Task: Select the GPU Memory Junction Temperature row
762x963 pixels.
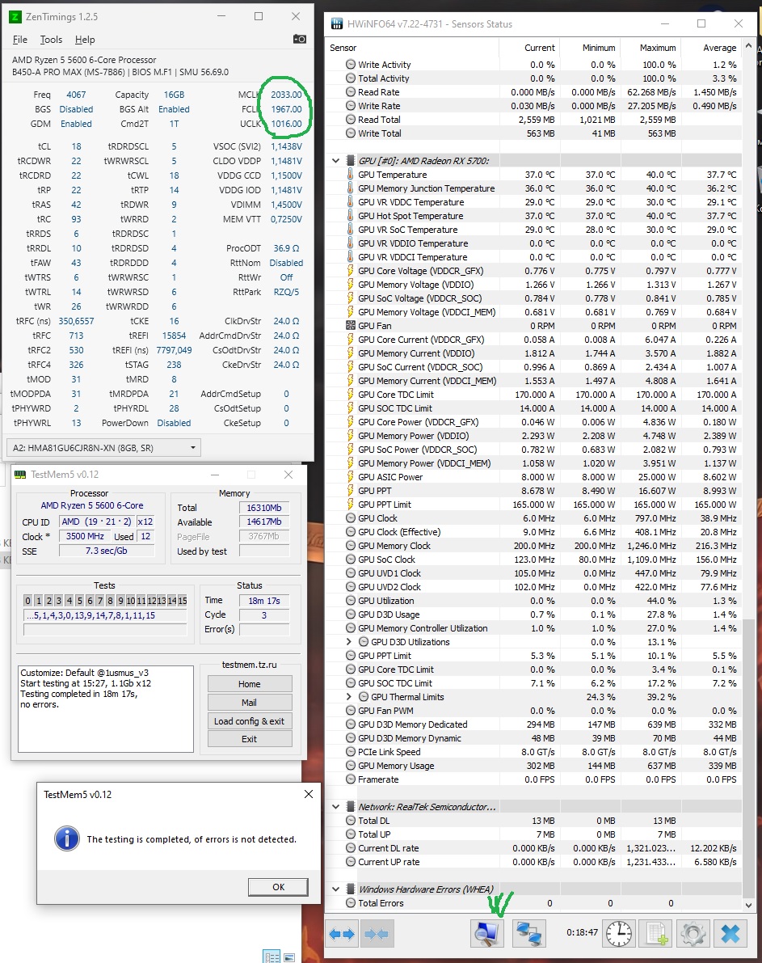Action: (x=534, y=188)
